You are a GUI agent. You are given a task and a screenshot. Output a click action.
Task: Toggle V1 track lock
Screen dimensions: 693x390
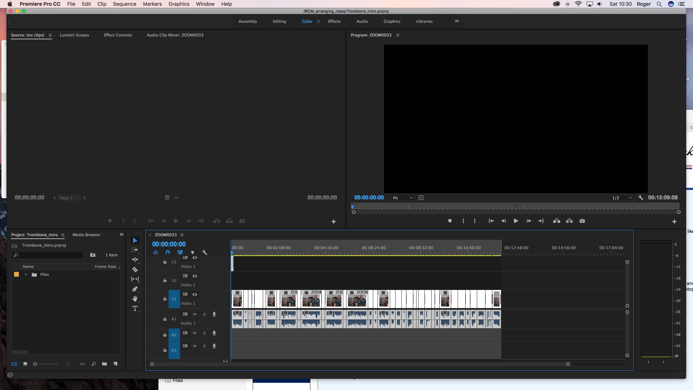tap(165, 299)
